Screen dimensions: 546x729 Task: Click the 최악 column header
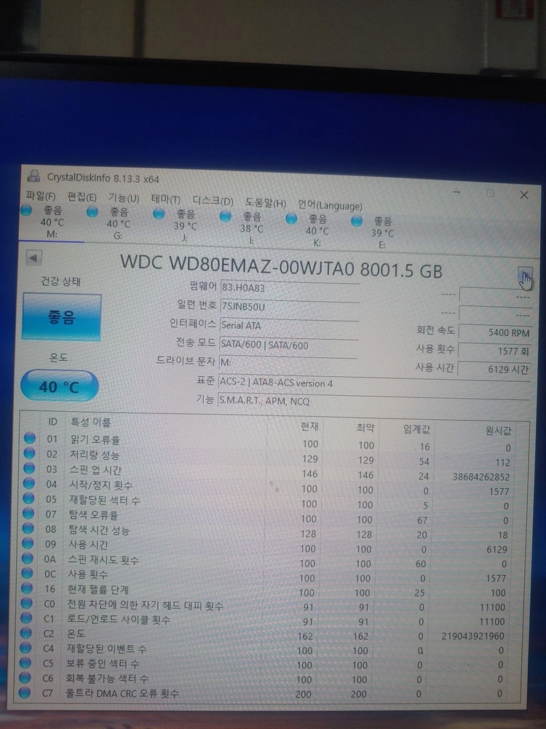(x=365, y=427)
